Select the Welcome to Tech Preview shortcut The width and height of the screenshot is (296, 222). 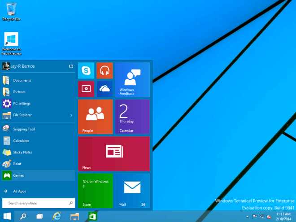pos(11,44)
